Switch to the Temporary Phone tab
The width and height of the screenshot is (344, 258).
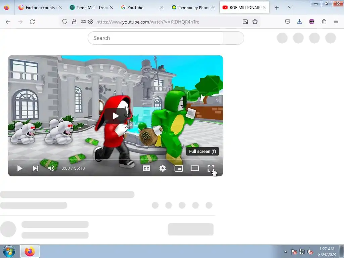coord(193,7)
